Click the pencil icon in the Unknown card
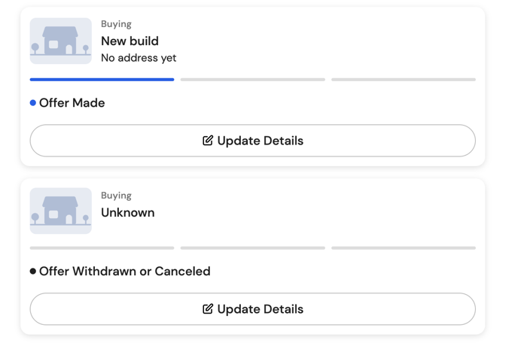This screenshot has height=343, width=518. click(x=208, y=309)
